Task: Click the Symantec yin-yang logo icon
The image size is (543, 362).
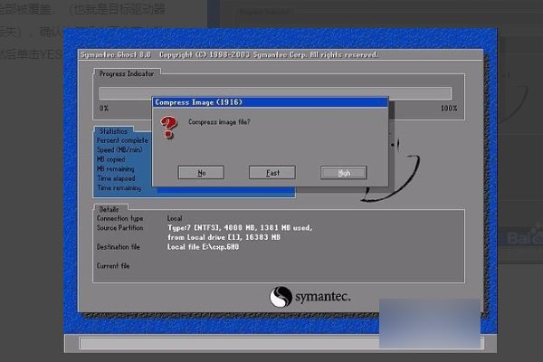Action: pyautogui.click(x=281, y=296)
